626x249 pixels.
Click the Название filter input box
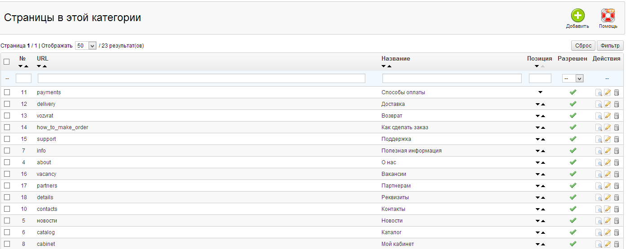click(x=452, y=79)
